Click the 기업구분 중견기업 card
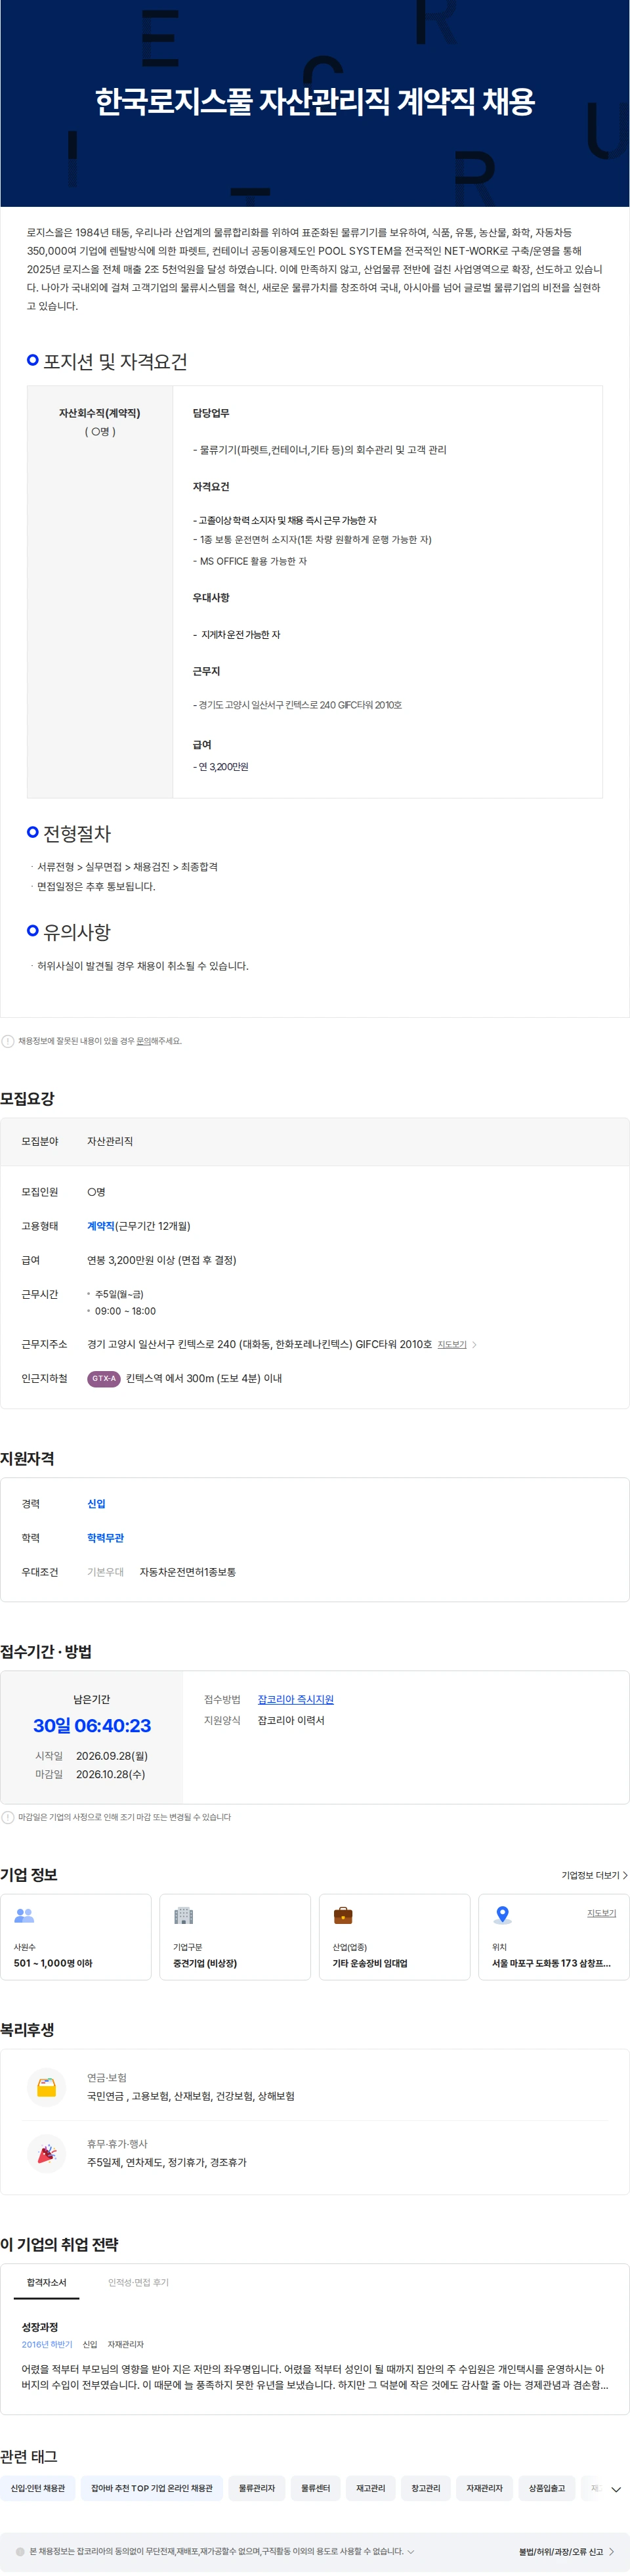Image resolution: width=630 pixels, height=2576 pixels. pyautogui.click(x=235, y=1937)
